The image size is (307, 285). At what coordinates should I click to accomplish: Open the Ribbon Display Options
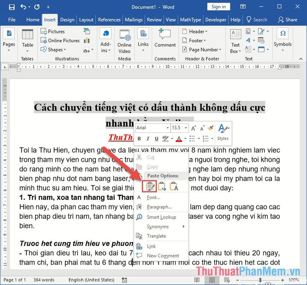point(243,7)
